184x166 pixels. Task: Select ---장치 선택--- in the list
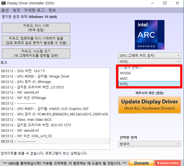click(x=149, y=68)
